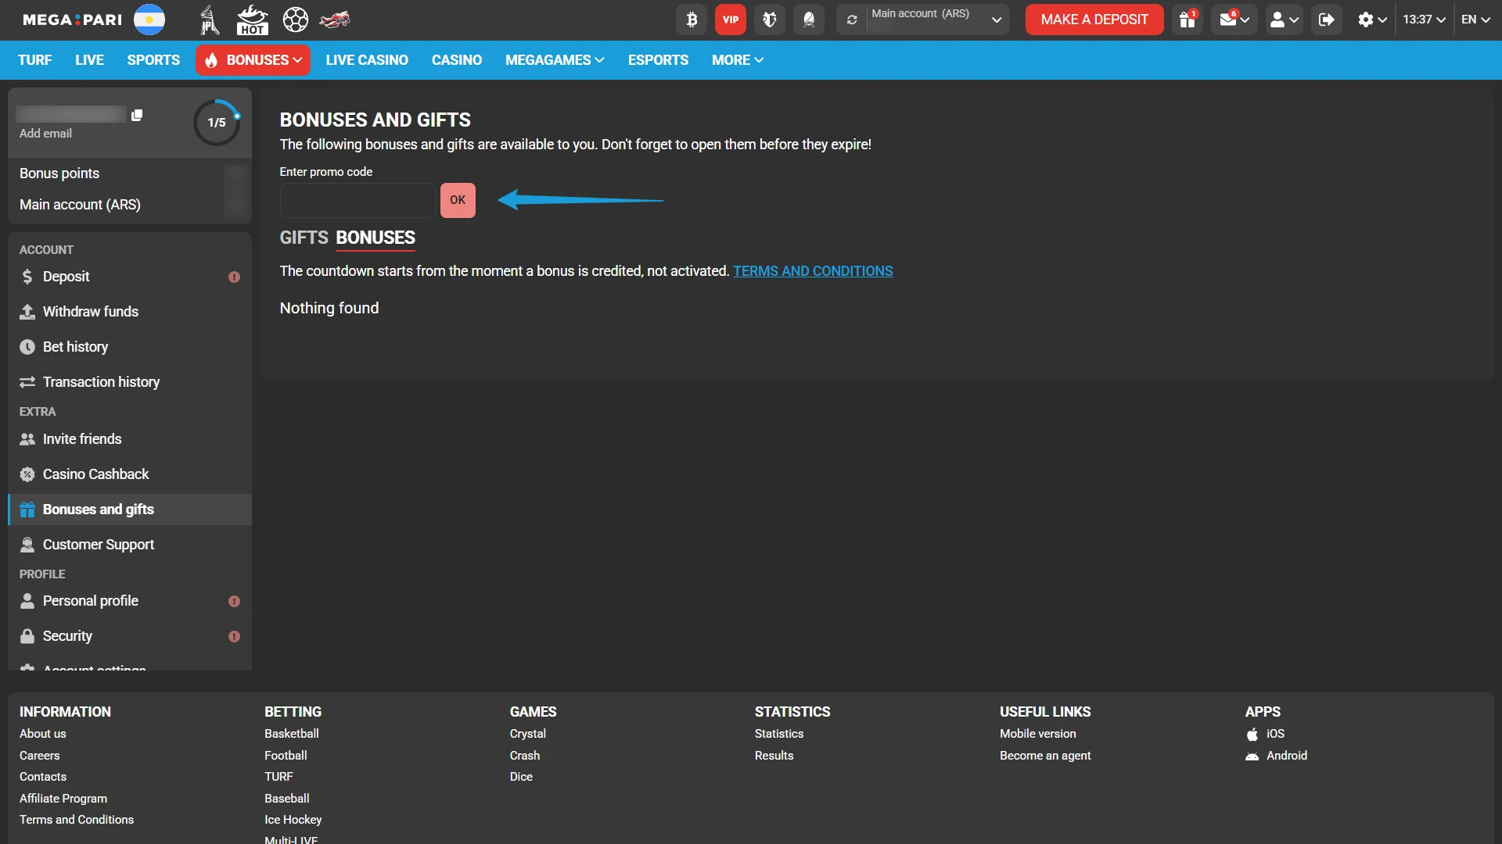
Task: Open the Android app link
Action: [1276, 756]
